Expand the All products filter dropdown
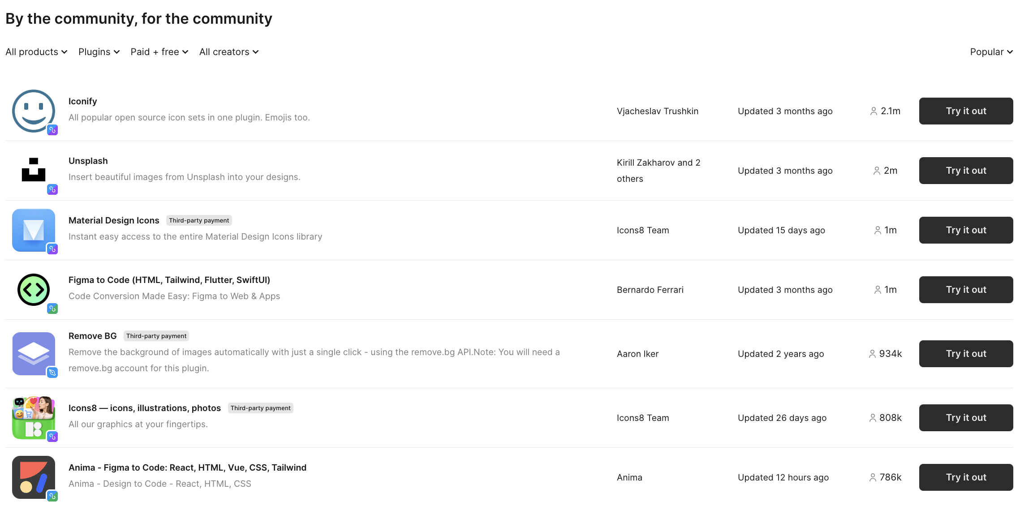 tap(36, 52)
